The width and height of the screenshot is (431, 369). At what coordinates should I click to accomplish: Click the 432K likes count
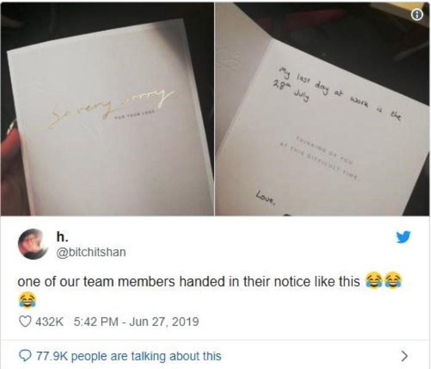tap(50, 322)
